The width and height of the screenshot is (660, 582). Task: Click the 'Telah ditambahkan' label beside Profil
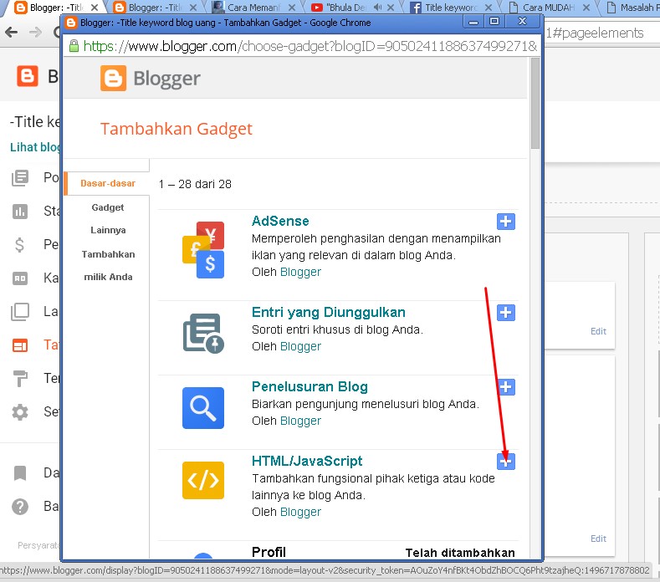[460, 553]
